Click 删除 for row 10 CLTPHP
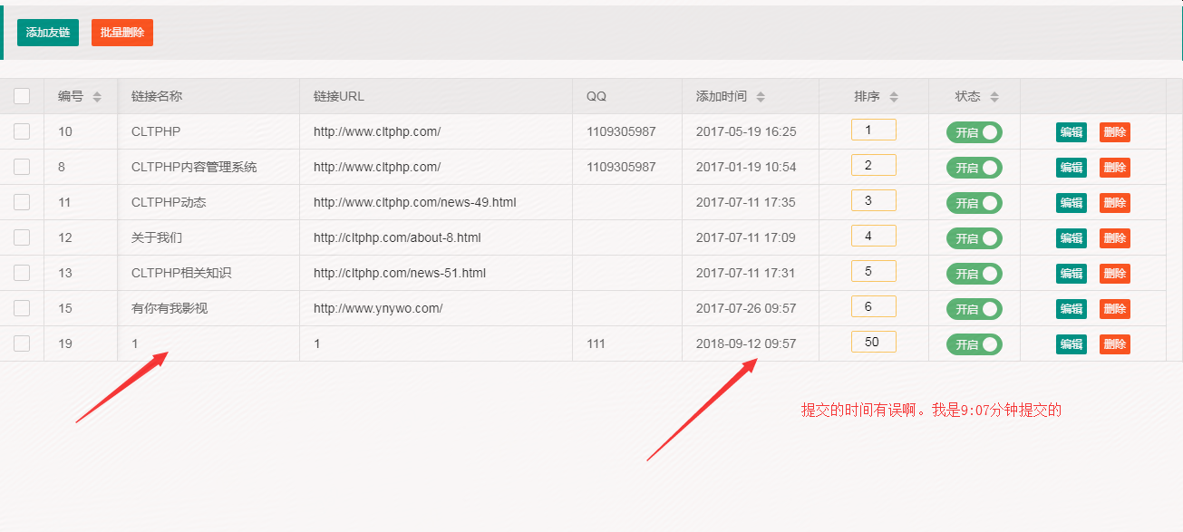Image resolution: width=1183 pixels, height=532 pixels. (1115, 132)
